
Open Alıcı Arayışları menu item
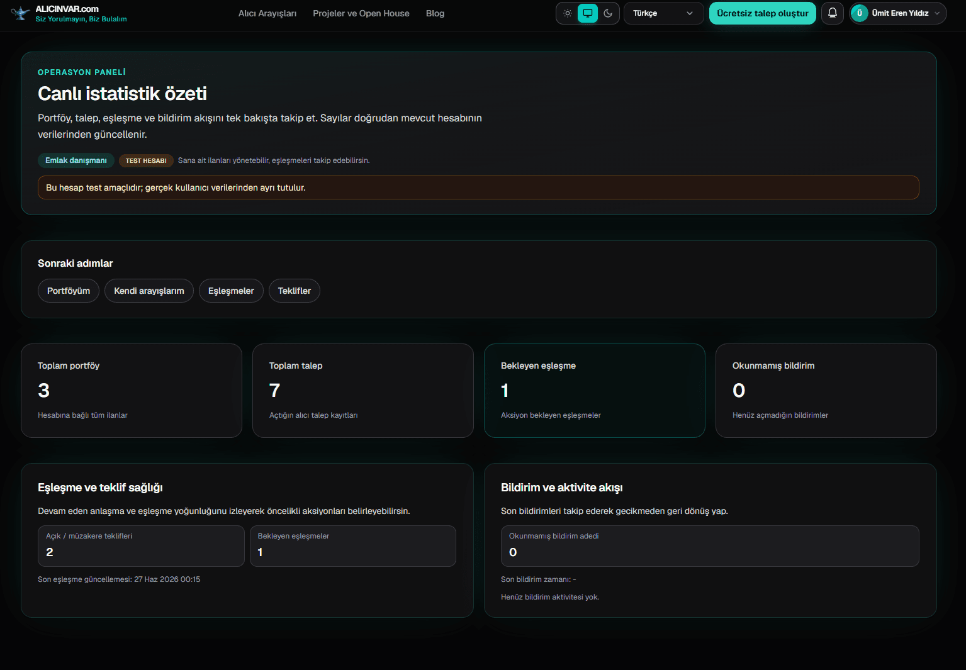point(267,13)
